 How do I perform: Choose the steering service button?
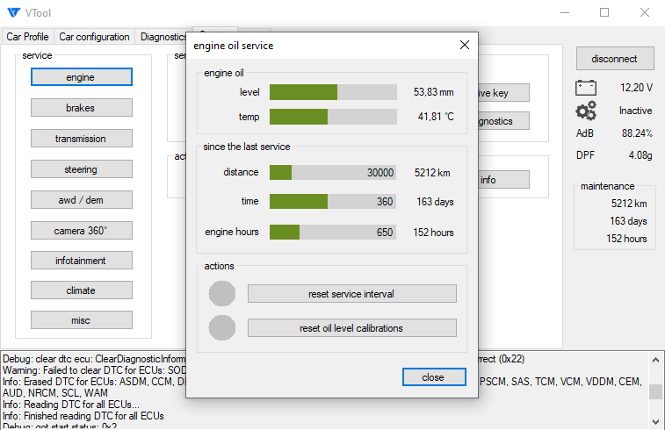(x=81, y=169)
